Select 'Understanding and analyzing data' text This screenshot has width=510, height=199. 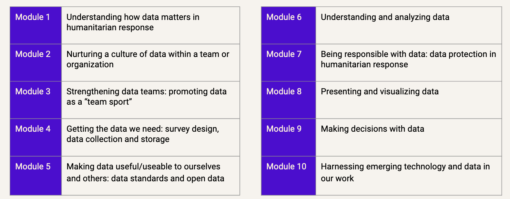(385, 17)
